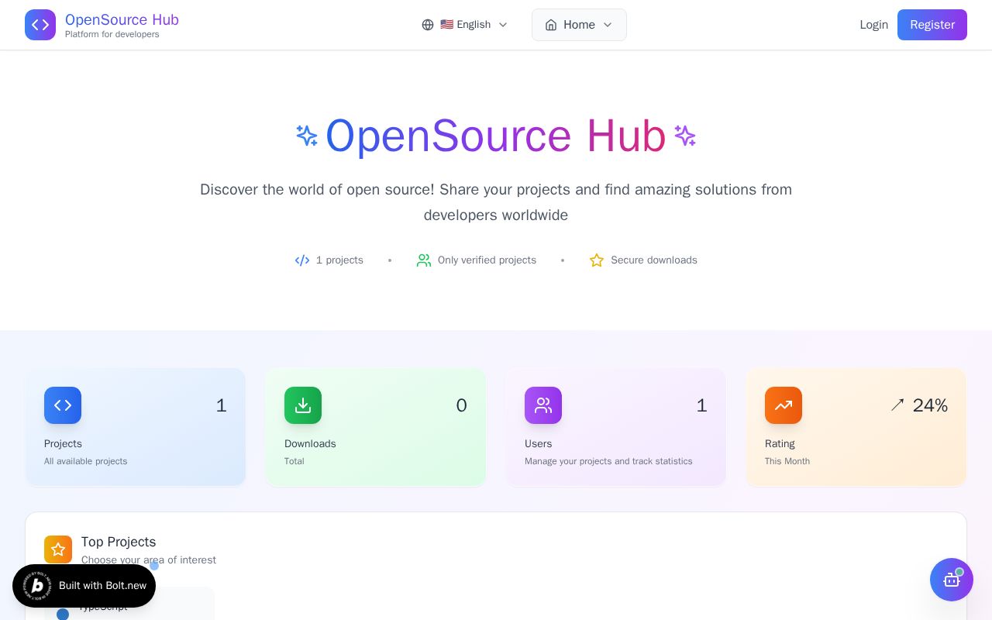Click the orange Rating trend icon
The height and width of the screenshot is (620, 992).
pos(784,405)
